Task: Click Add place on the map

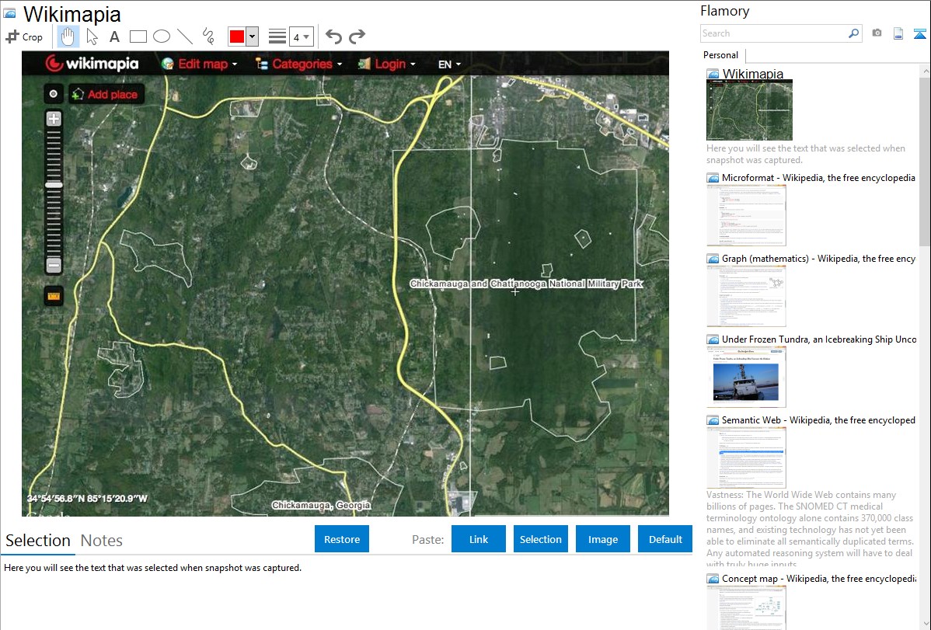Action: pyautogui.click(x=106, y=94)
